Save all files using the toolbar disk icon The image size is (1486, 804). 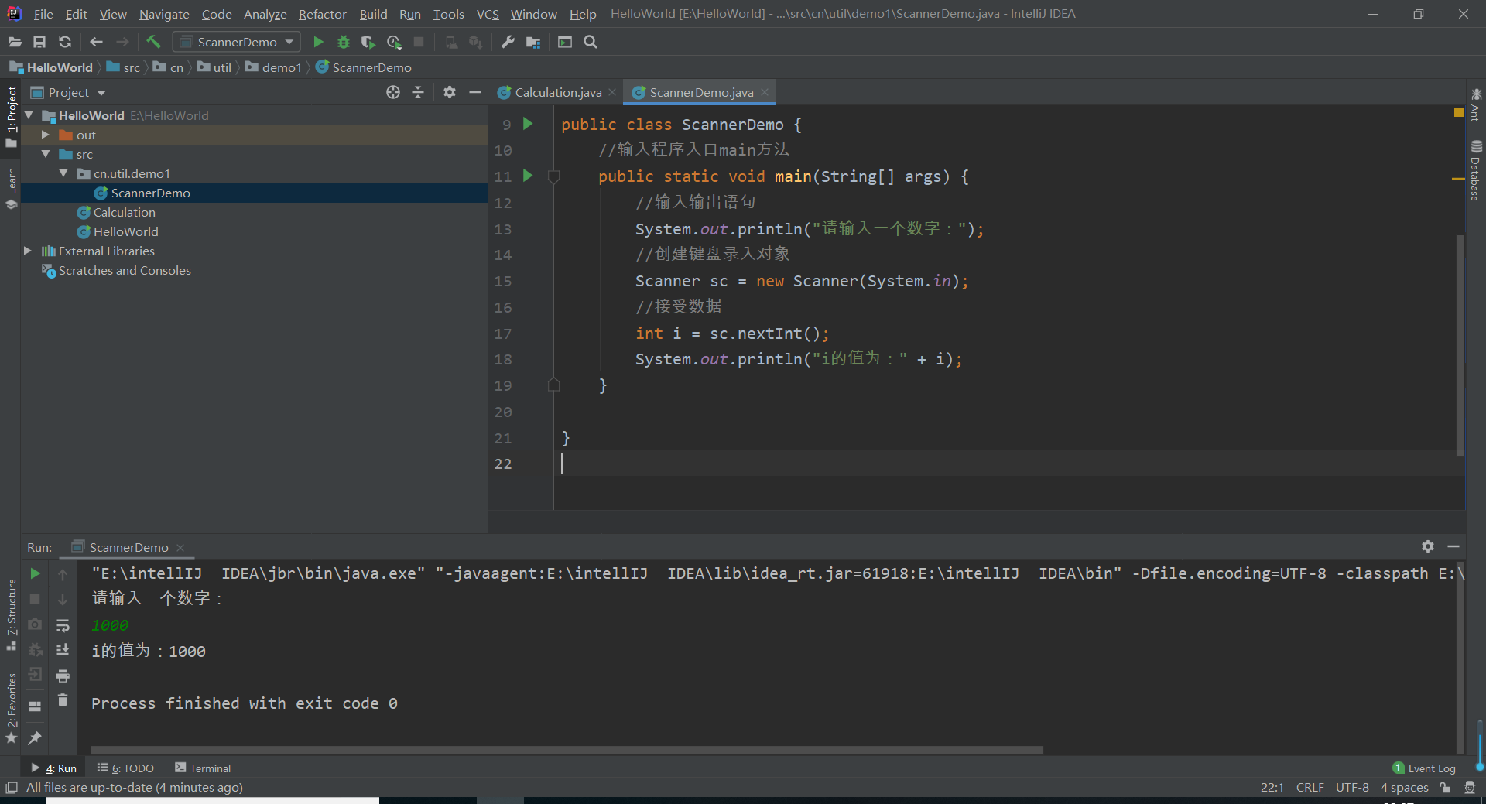(39, 42)
